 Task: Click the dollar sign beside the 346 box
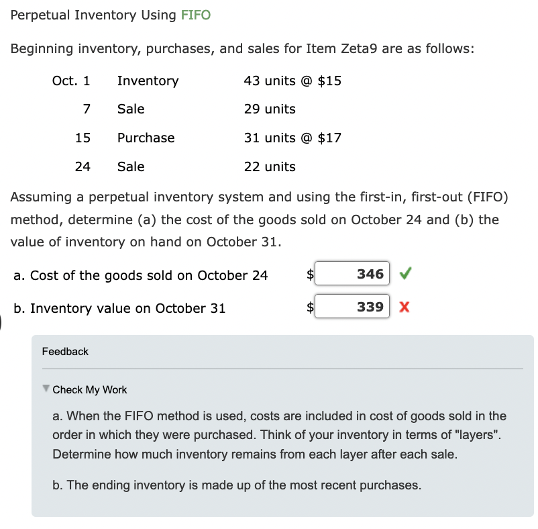309,273
